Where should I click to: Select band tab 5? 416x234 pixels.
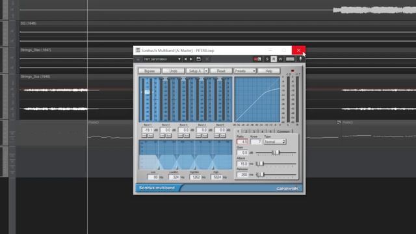pos(270,131)
